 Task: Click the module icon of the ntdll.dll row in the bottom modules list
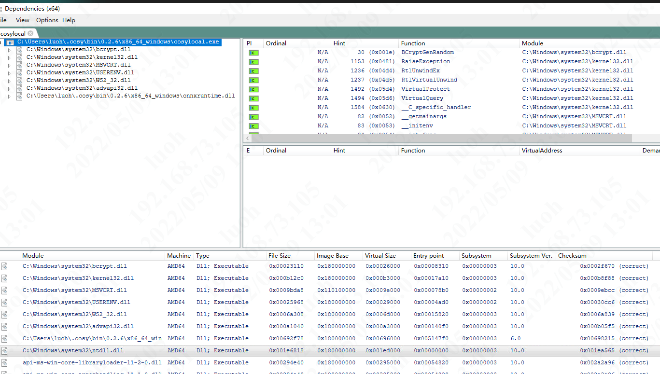(x=4, y=351)
